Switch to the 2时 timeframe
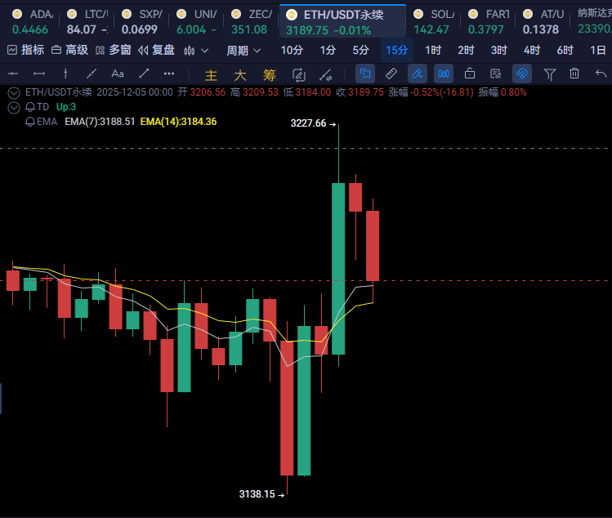This screenshot has height=518, width=612. [x=466, y=50]
